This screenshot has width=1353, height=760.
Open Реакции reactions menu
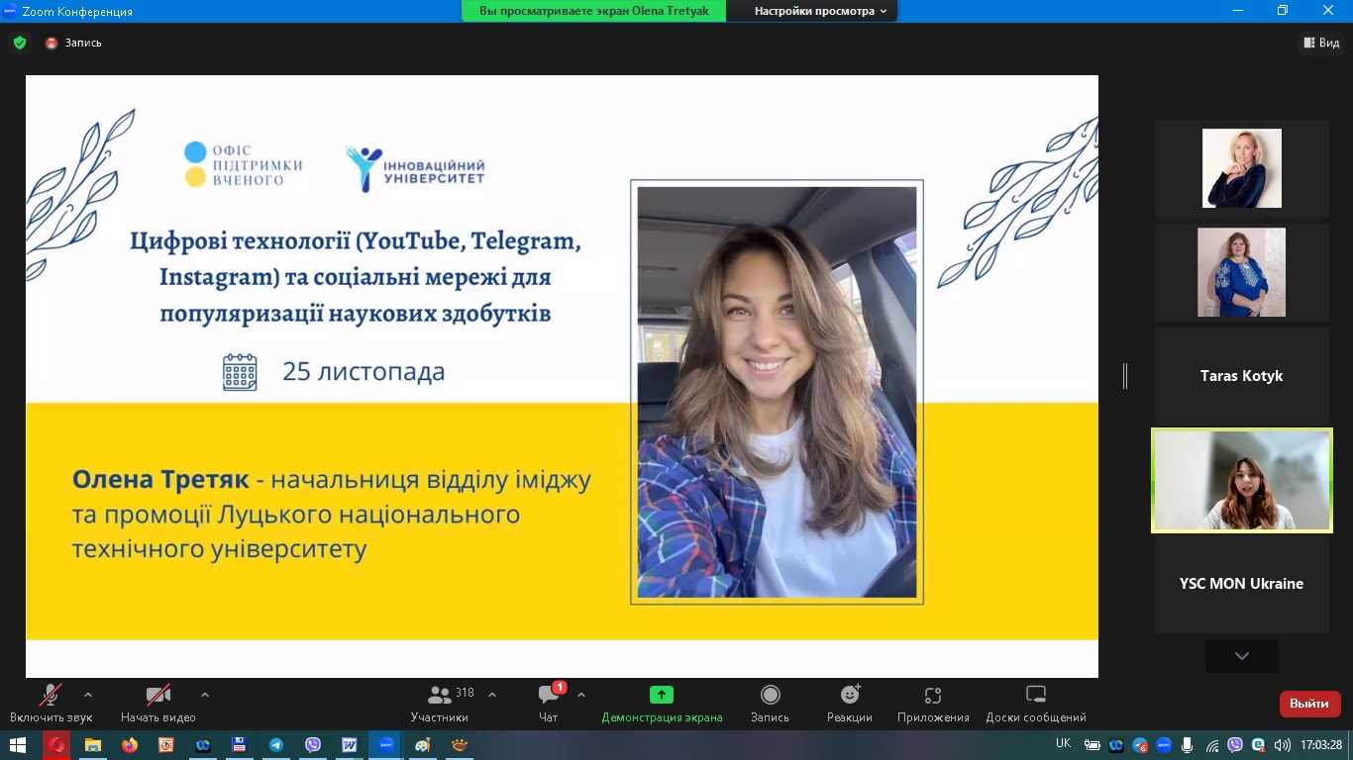(x=850, y=703)
